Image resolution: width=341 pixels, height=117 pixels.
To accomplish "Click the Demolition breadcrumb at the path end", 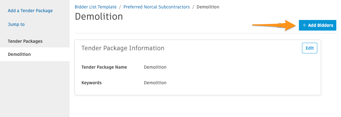I will (x=208, y=7).
